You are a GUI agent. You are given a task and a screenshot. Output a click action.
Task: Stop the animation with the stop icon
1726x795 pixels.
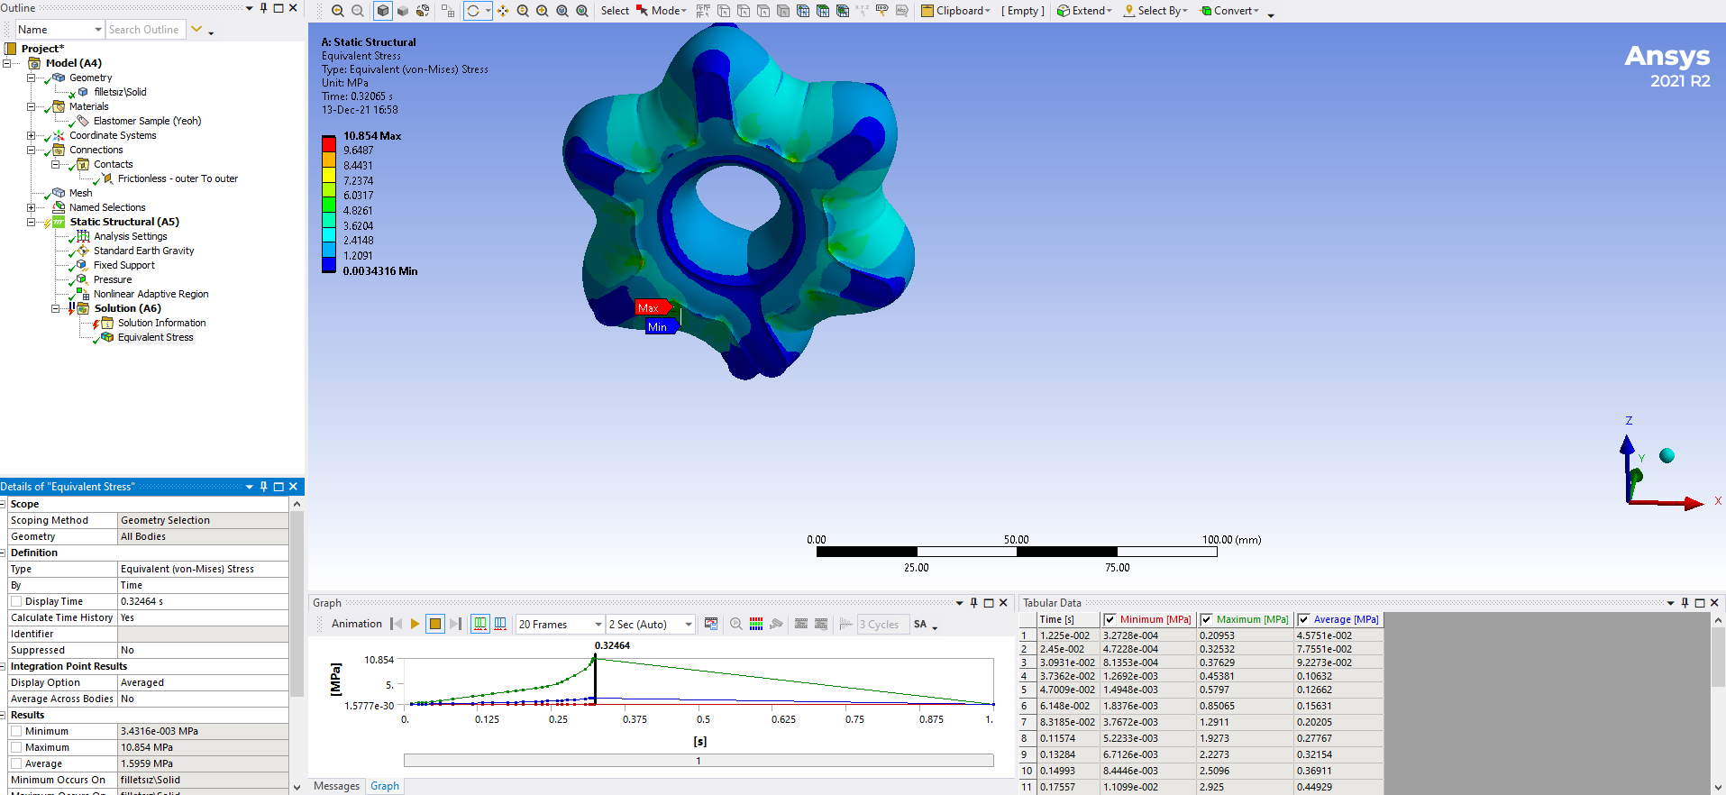tap(435, 624)
